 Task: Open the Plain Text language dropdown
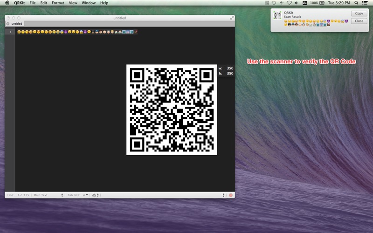click(48, 195)
